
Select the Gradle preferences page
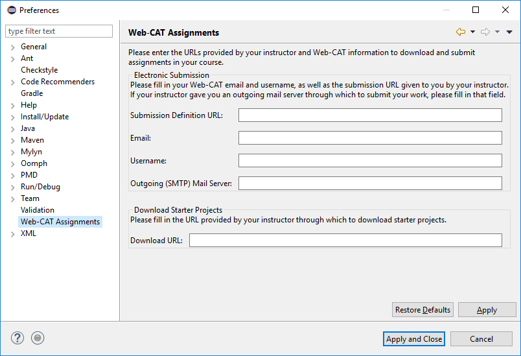pos(32,93)
